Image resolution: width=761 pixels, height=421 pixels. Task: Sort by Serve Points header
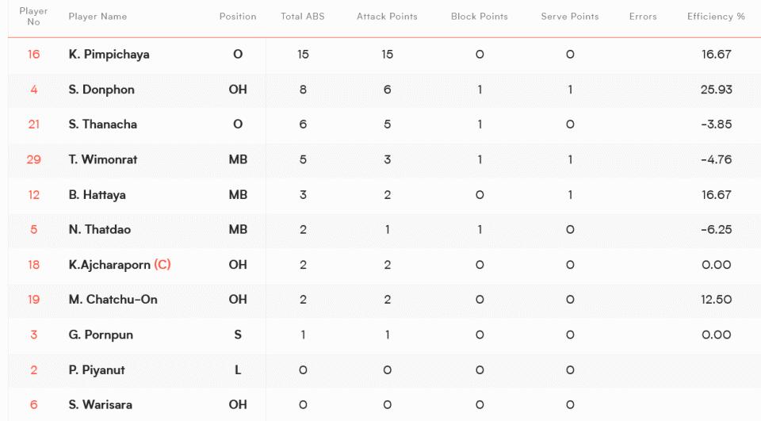click(570, 17)
